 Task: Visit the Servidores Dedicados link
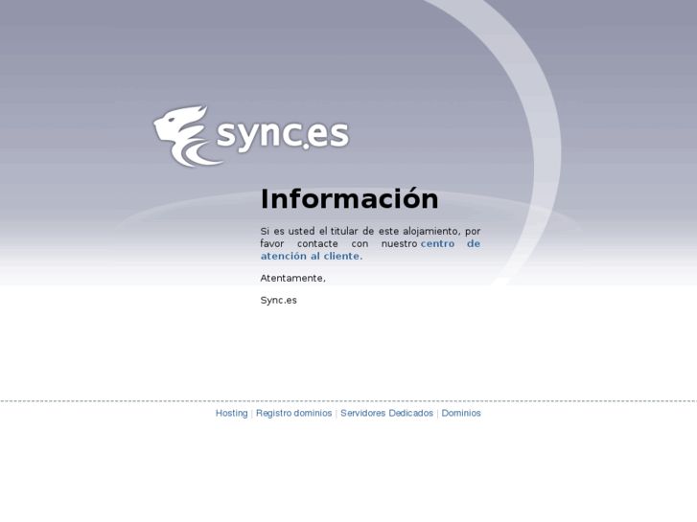click(386, 413)
